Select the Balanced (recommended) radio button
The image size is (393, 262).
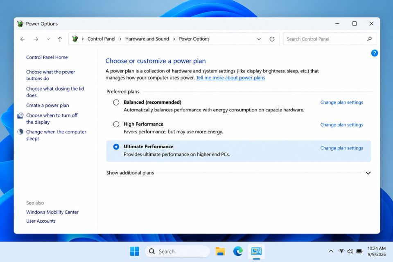tap(116, 102)
